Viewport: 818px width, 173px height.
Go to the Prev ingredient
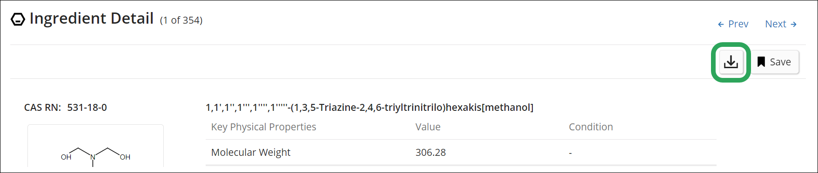[733, 24]
